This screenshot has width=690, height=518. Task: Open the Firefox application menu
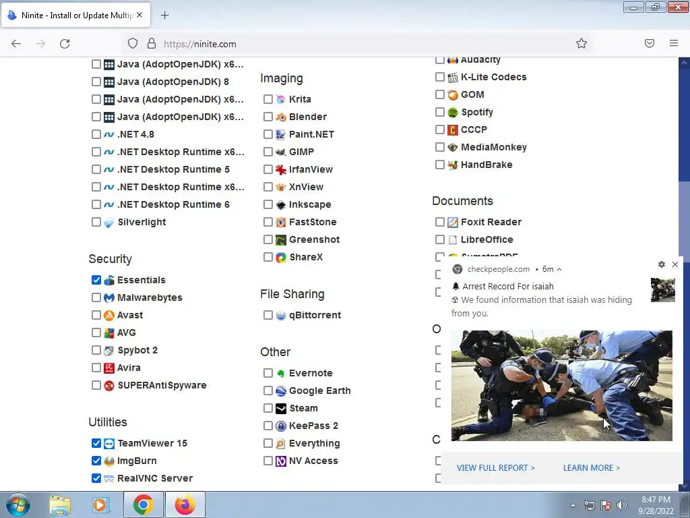674,43
